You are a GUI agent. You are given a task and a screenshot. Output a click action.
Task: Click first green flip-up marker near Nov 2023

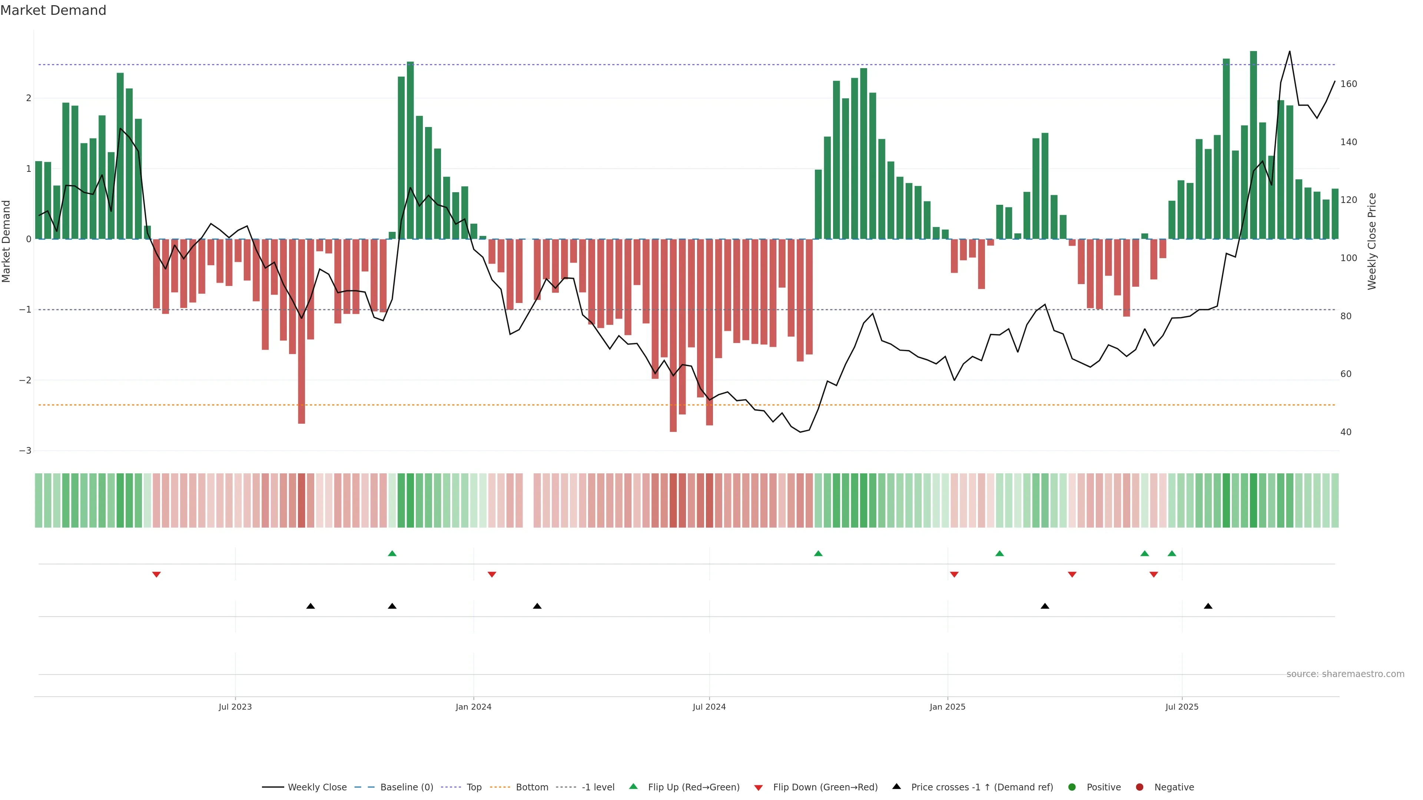(x=392, y=554)
